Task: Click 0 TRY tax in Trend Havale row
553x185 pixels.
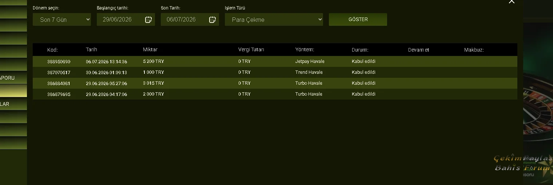Action: 244,72
